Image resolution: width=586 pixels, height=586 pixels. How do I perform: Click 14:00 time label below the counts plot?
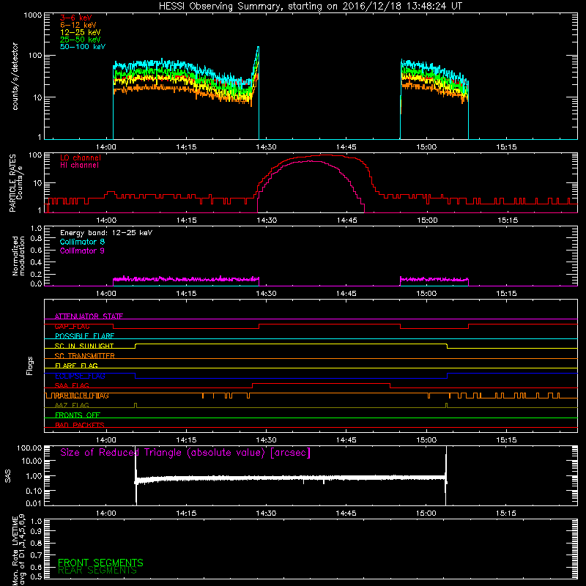click(106, 147)
